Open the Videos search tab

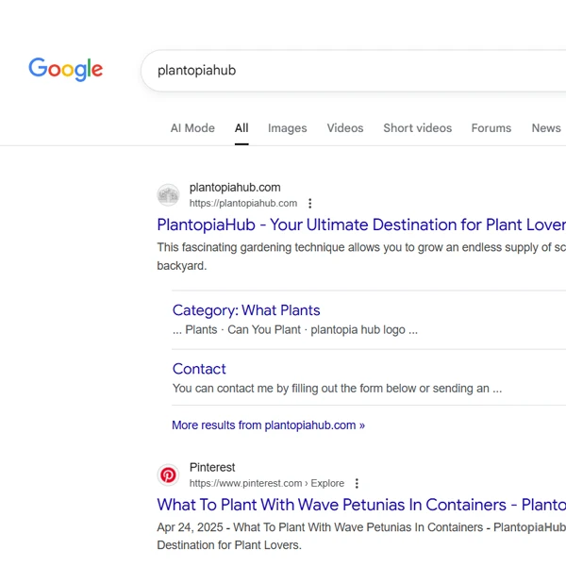coord(345,128)
